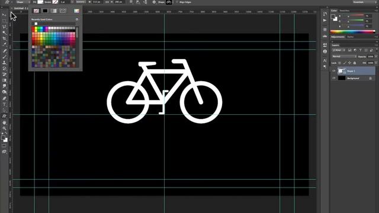Image resolution: width=379 pixels, height=213 pixels.
Task: Open the Info panel icon
Action: coord(325,51)
